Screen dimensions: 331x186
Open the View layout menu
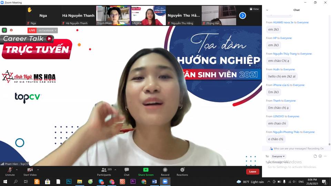tap(254, 9)
